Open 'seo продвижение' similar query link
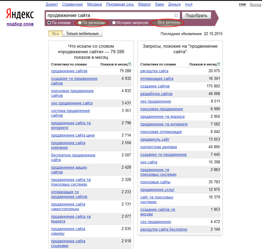 click(x=156, y=101)
